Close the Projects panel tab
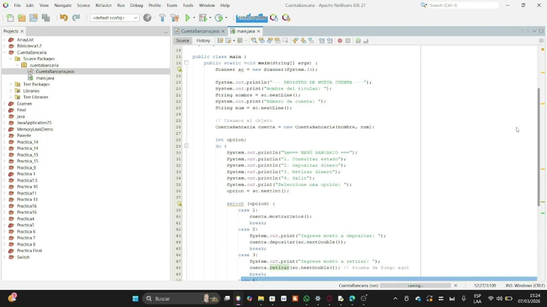The width and height of the screenshot is (547, 307). point(22,31)
